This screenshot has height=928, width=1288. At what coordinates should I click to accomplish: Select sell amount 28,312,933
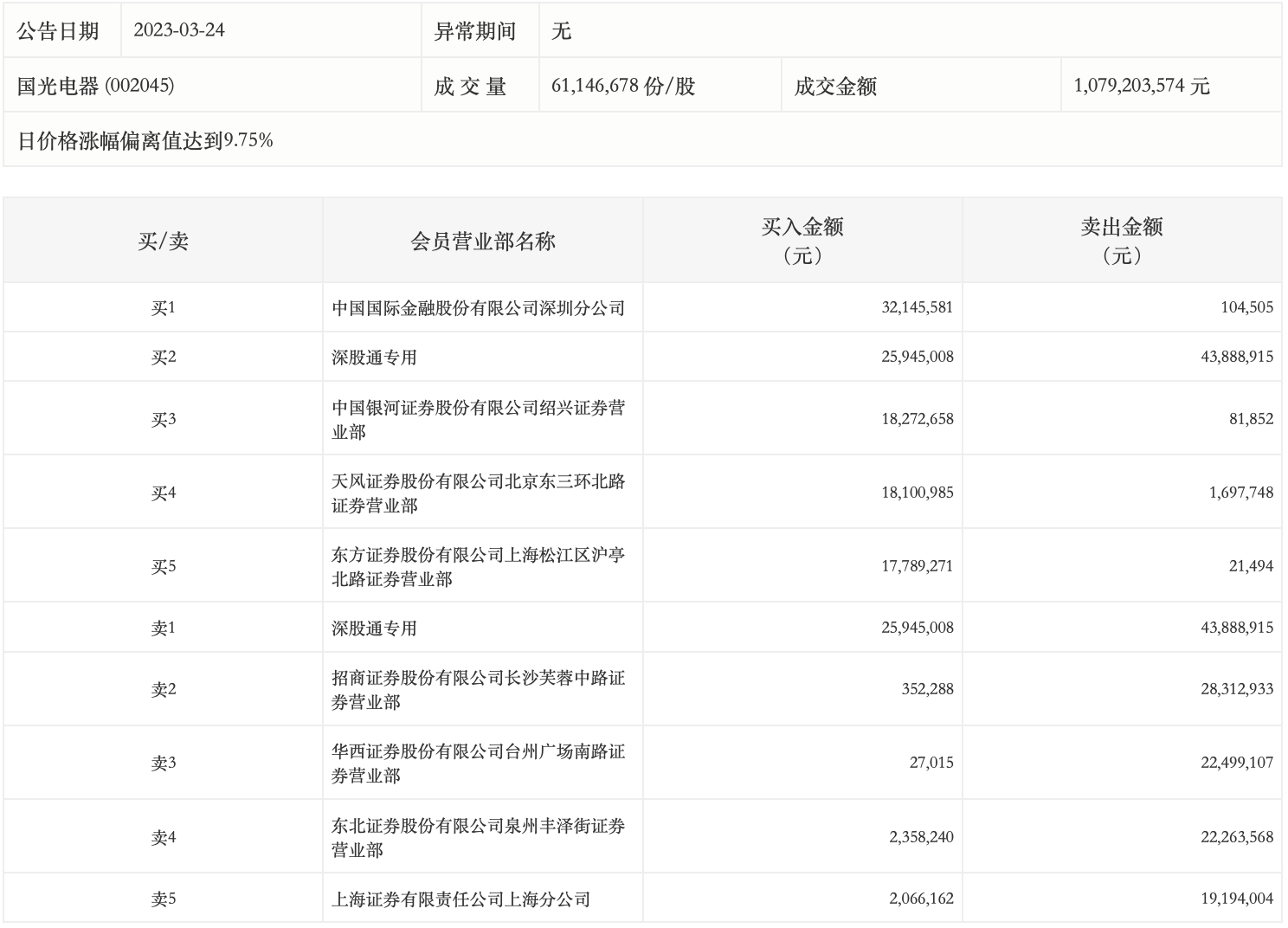click(1237, 690)
